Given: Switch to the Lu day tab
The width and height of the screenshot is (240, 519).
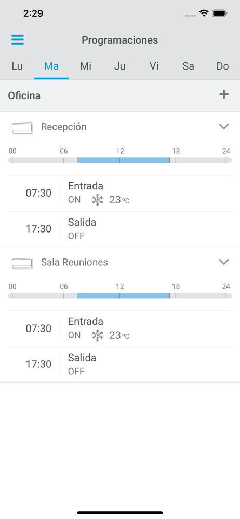Looking at the screenshot, I should pyautogui.click(x=17, y=66).
